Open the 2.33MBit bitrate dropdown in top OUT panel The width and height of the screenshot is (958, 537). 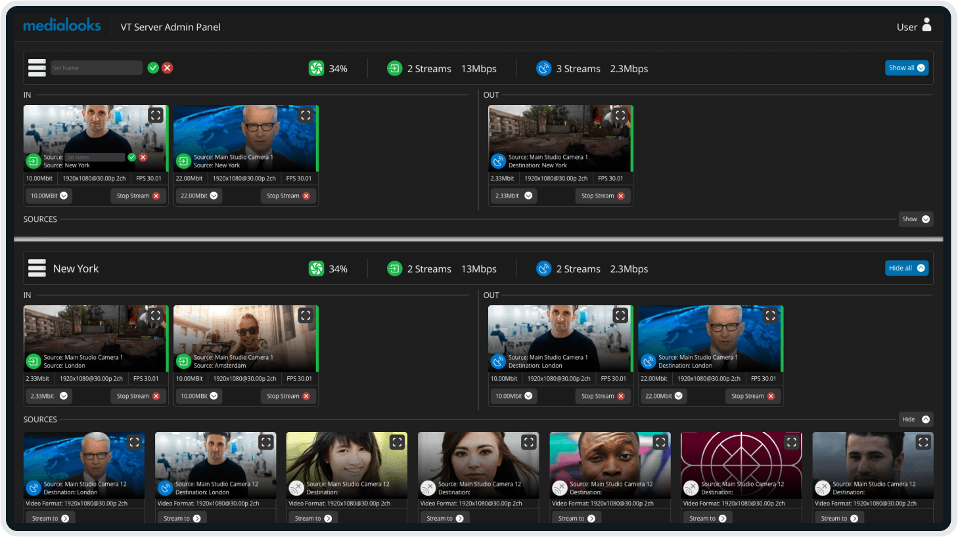coord(513,195)
